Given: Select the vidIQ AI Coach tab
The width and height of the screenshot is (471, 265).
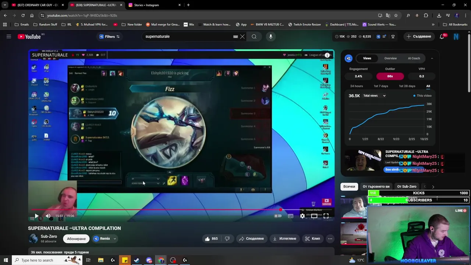Looking at the screenshot, I should [x=414, y=58].
